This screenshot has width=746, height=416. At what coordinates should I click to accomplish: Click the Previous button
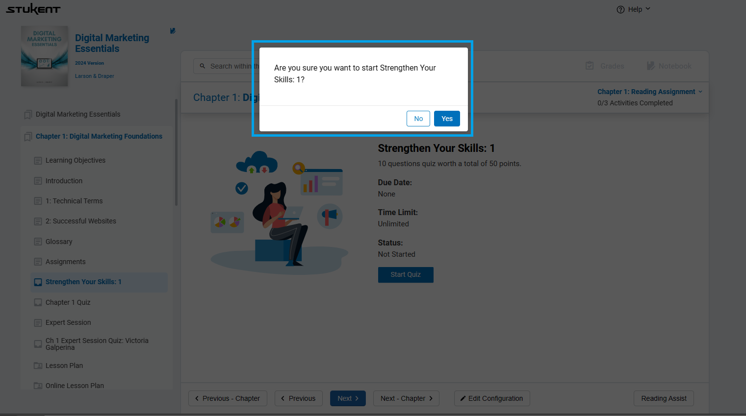(298, 398)
